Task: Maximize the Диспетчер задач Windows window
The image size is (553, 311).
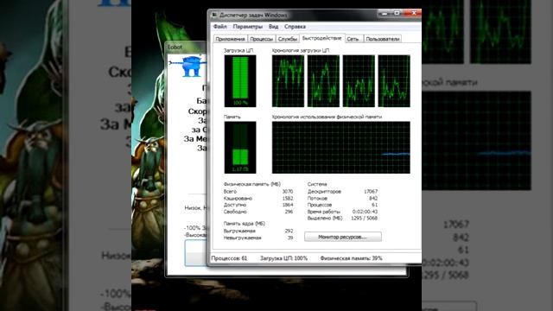Action: coord(397,13)
